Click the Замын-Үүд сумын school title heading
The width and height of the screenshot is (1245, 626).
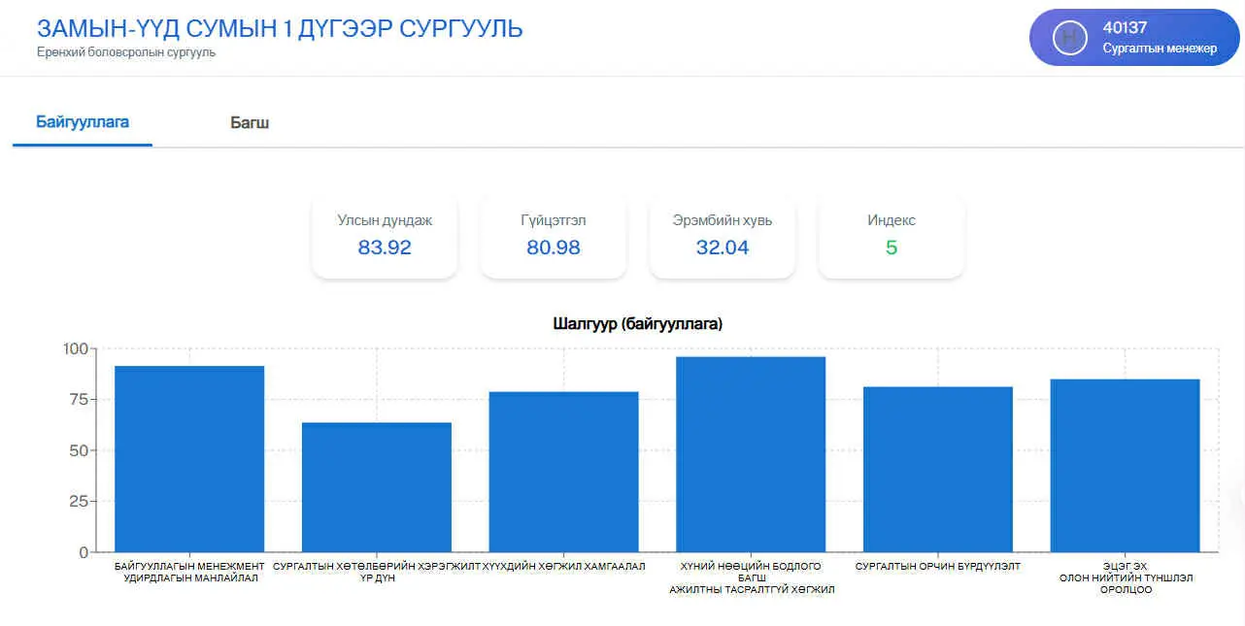(280, 28)
